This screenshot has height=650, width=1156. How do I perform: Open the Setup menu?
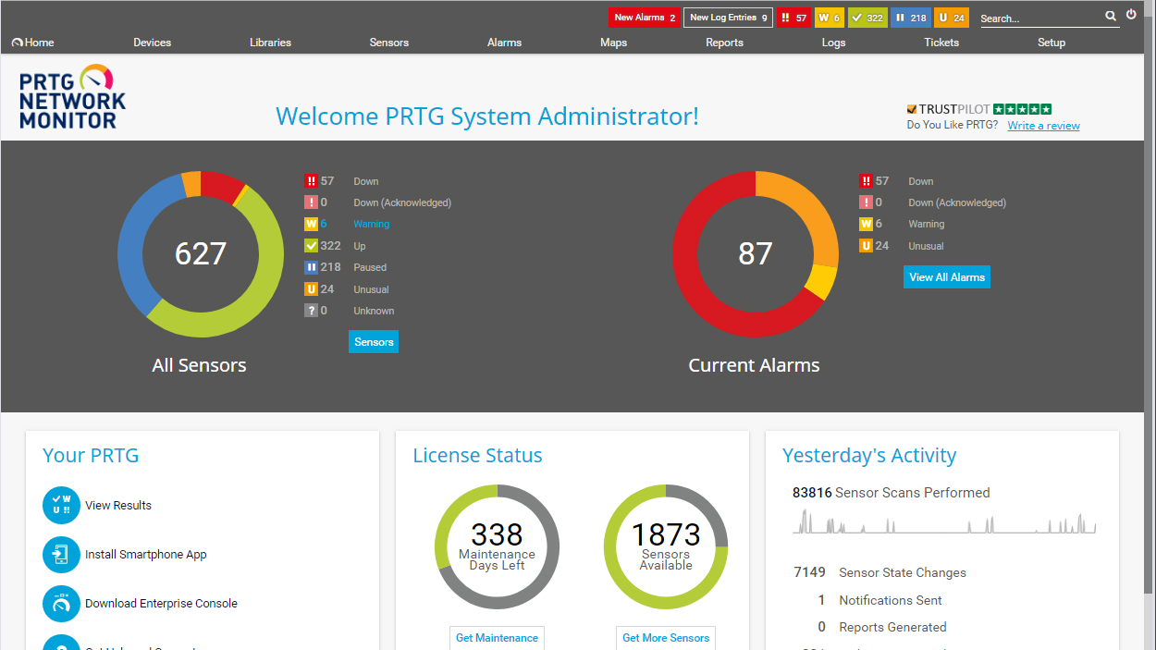[1051, 43]
